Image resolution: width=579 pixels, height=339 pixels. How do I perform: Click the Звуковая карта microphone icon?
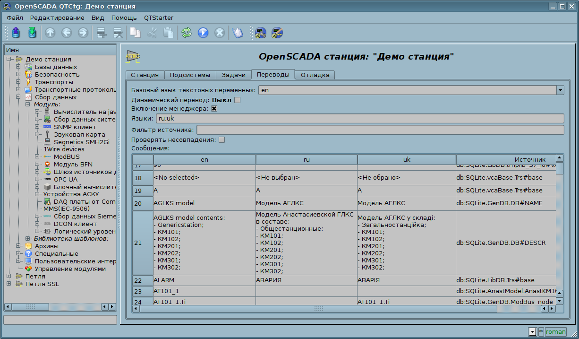click(47, 134)
